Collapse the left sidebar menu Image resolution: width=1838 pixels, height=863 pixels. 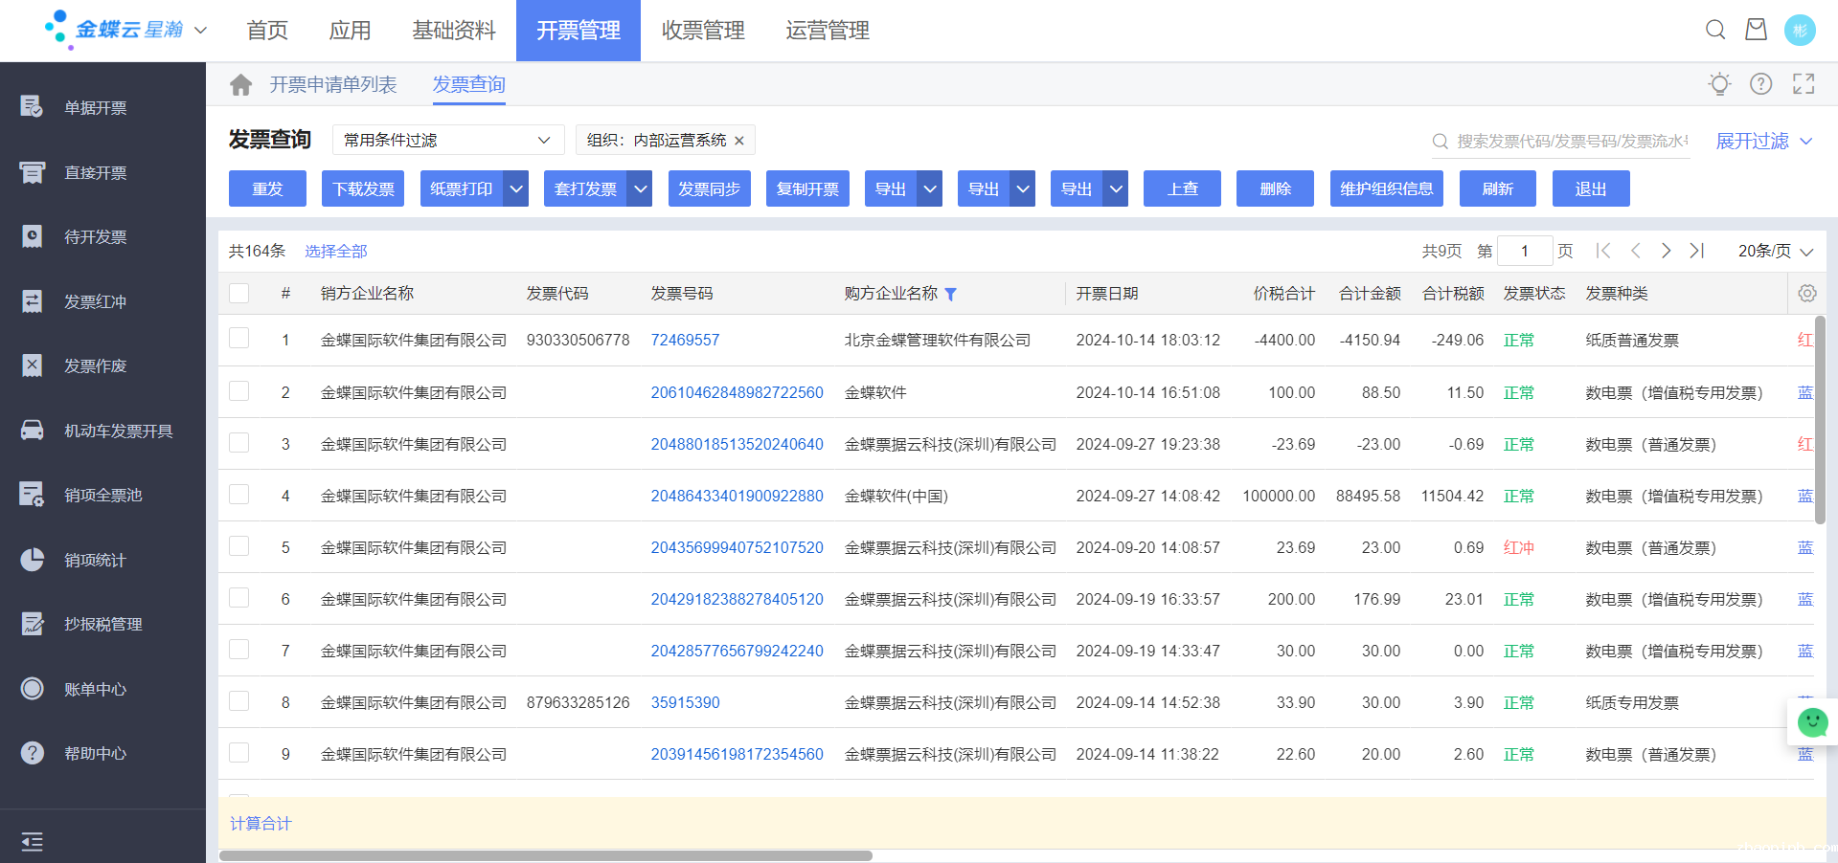(x=32, y=842)
